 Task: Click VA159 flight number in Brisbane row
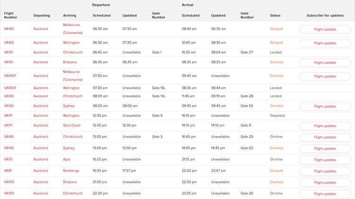[x=9, y=182]
